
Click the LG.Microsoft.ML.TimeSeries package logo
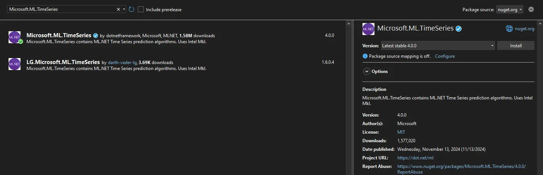[x=15, y=64]
